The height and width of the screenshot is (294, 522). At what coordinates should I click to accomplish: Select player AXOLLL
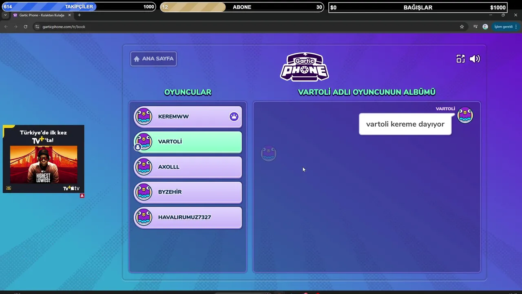[188, 167]
